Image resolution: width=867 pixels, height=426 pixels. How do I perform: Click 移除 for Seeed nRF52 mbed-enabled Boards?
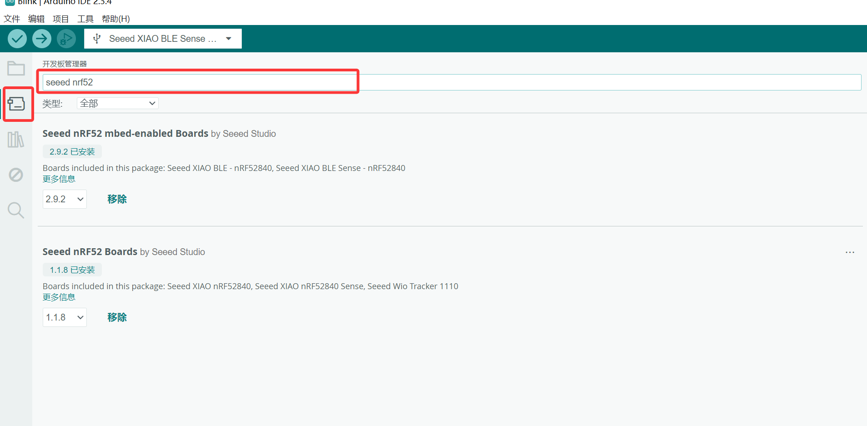point(117,199)
